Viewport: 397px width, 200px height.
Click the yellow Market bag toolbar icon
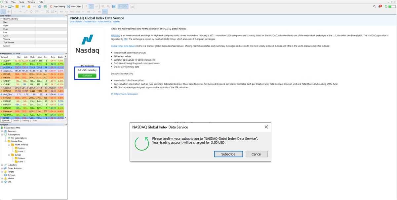click(x=29, y=6)
